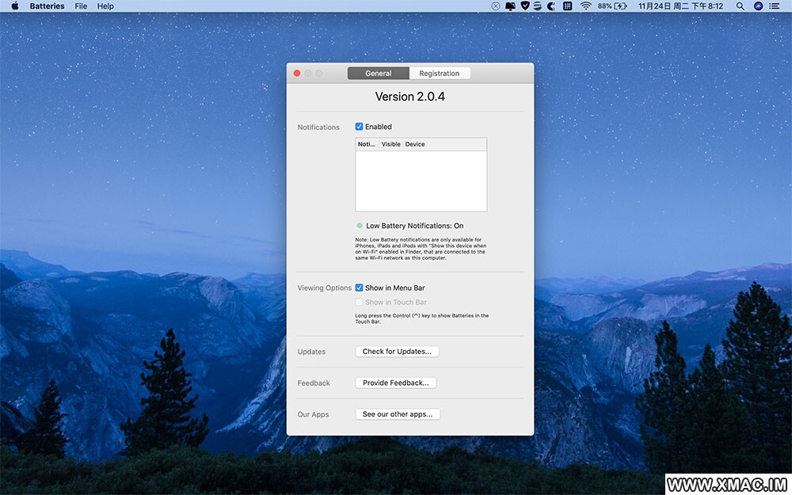Close the Batteries preferences window

(297, 73)
